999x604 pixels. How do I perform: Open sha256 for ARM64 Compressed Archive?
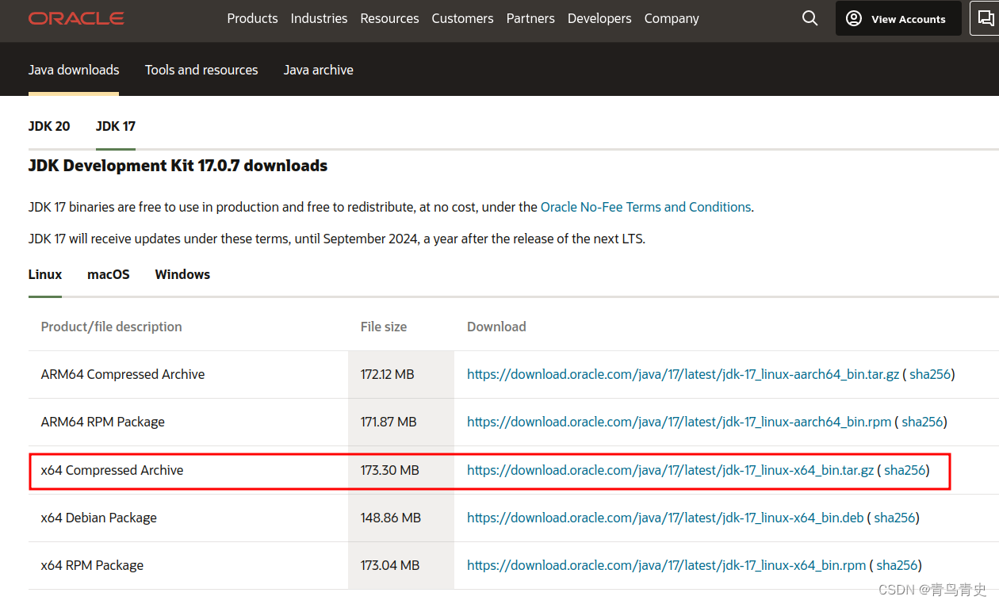tap(929, 374)
